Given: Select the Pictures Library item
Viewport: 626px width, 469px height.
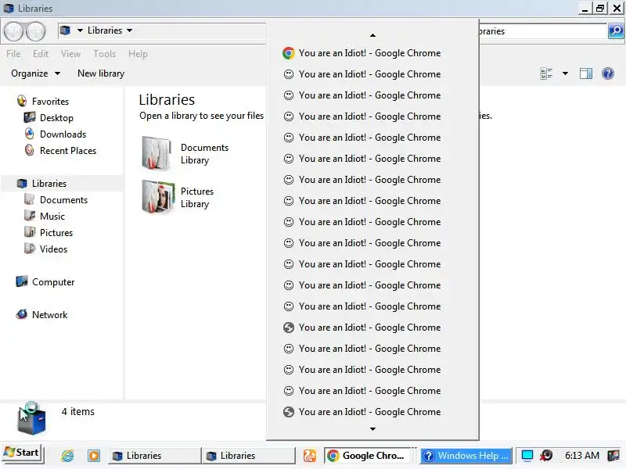Looking at the screenshot, I should (x=178, y=198).
